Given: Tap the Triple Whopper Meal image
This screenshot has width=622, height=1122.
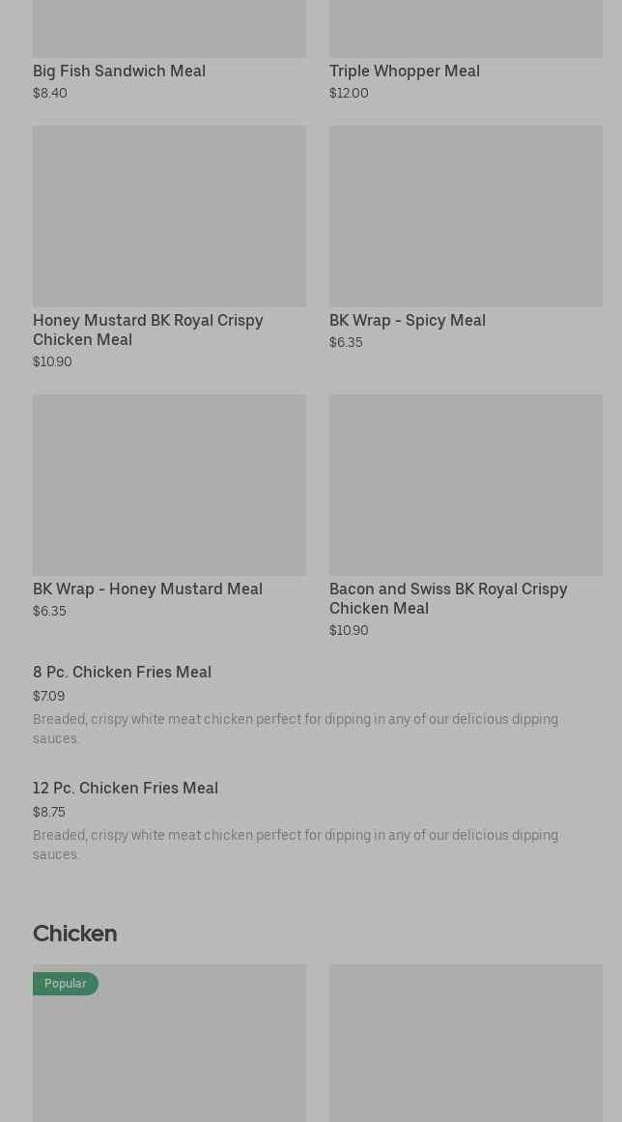Looking at the screenshot, I should (x=466, y=29).
